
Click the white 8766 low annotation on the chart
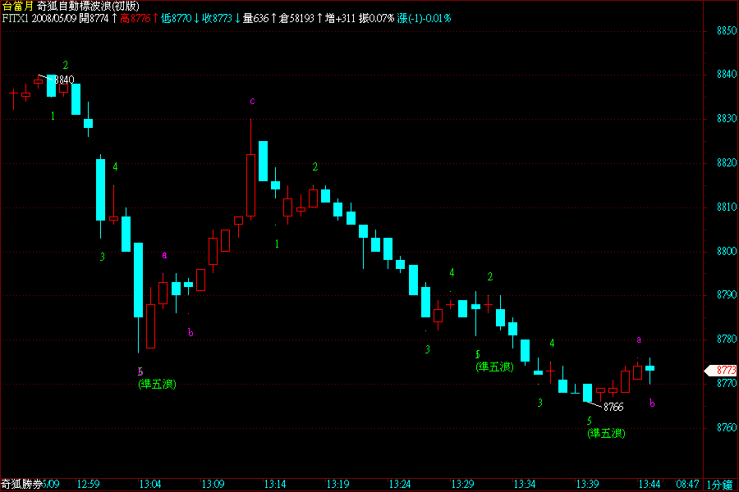(x=613, y=408)
